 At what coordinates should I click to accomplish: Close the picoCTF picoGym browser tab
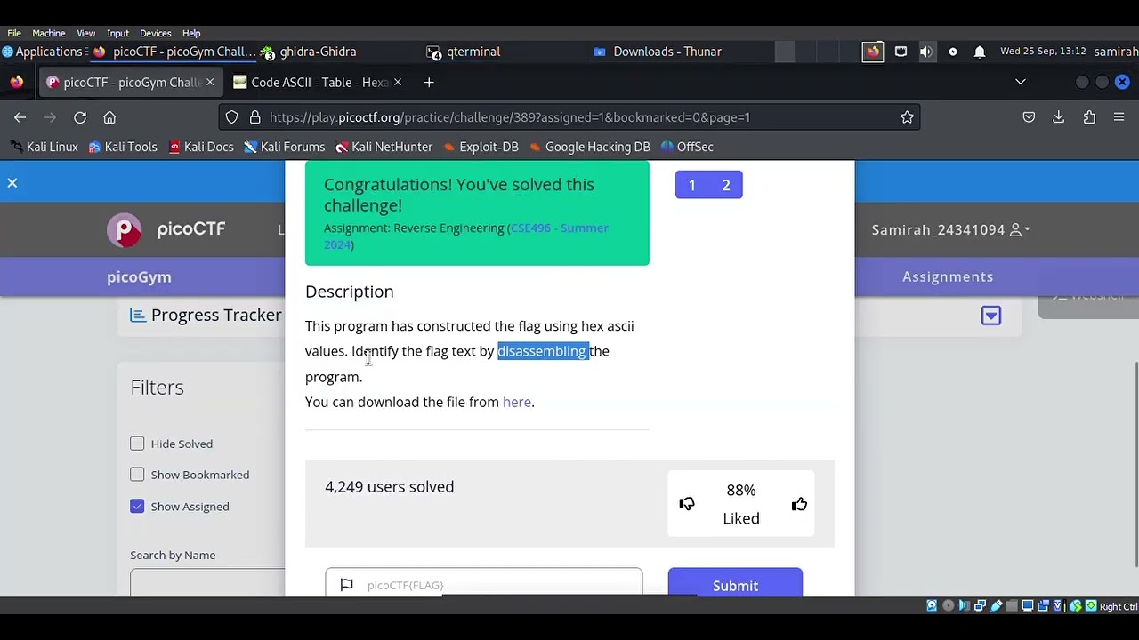coord(210,83)
